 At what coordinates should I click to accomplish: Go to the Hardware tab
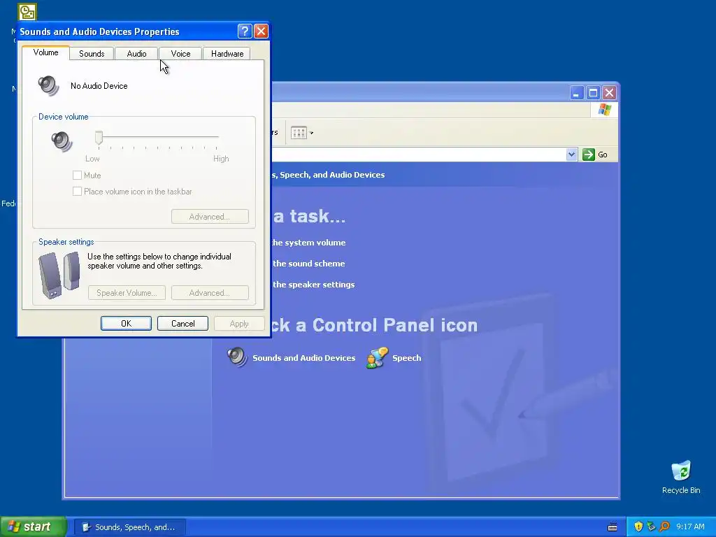227,53
